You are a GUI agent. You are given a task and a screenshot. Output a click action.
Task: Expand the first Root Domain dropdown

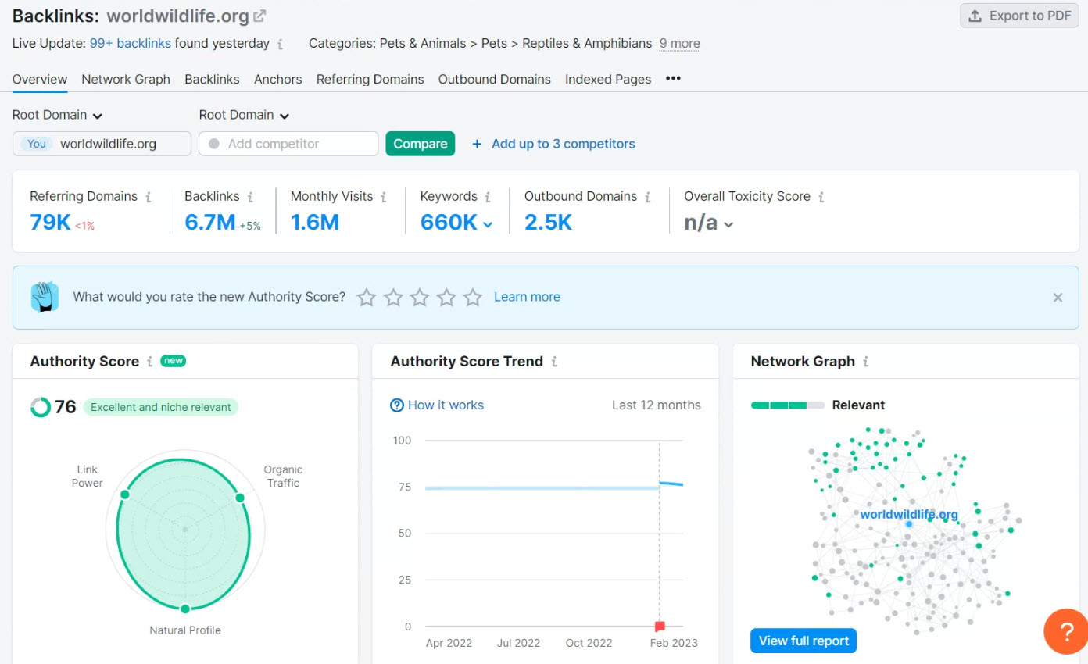pos(57,115)
